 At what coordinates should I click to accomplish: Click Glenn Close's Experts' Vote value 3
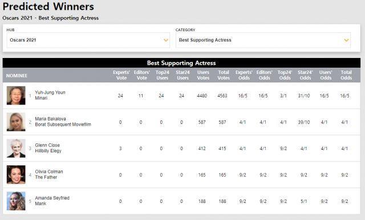120,148
